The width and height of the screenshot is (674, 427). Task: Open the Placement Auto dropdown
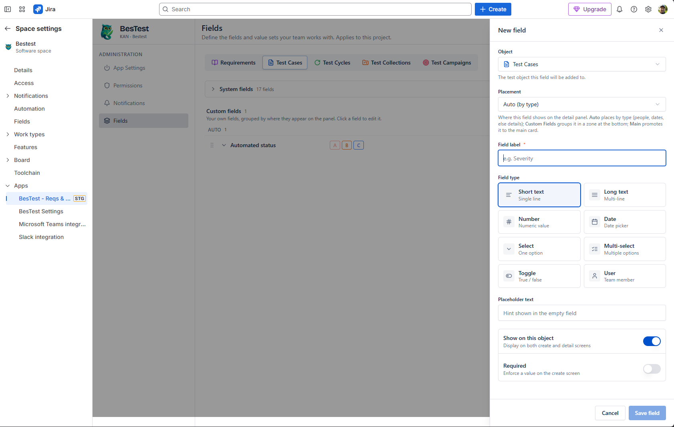point(582,104)
